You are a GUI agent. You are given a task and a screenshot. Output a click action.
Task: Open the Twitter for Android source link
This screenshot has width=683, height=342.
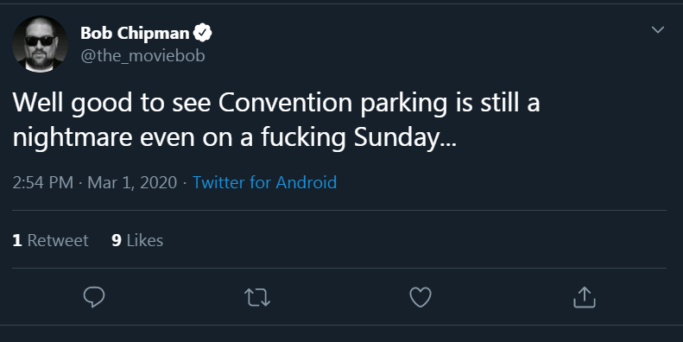coord(264,182)
